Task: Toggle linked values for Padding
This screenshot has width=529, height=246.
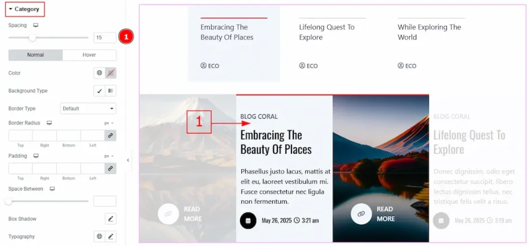Action: pos(110,168)
